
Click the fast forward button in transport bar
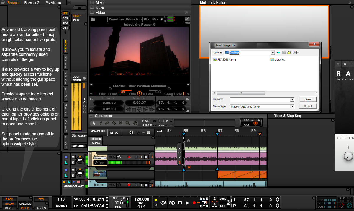point(172,203)
